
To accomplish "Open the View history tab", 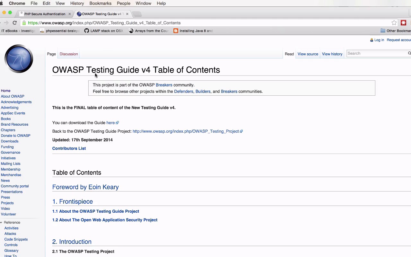I will (332, 54).
